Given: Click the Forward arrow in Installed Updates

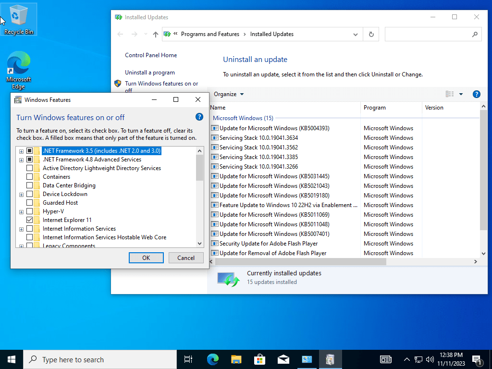Looking at the screenshot, I should 135,34.
